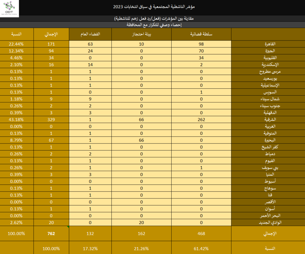This screenshot has height=254, width=305.
Task: Select the الإسماعيلية row label
Action: point(270,85)
